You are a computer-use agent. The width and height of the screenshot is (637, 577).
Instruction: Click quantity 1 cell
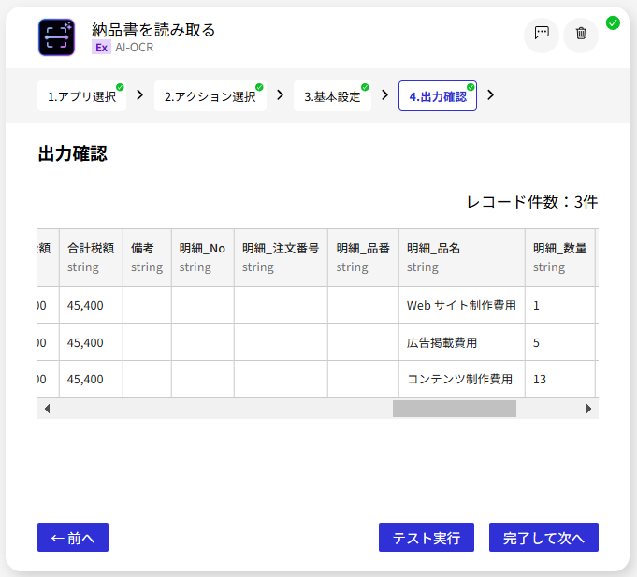[x=560, y=305]
